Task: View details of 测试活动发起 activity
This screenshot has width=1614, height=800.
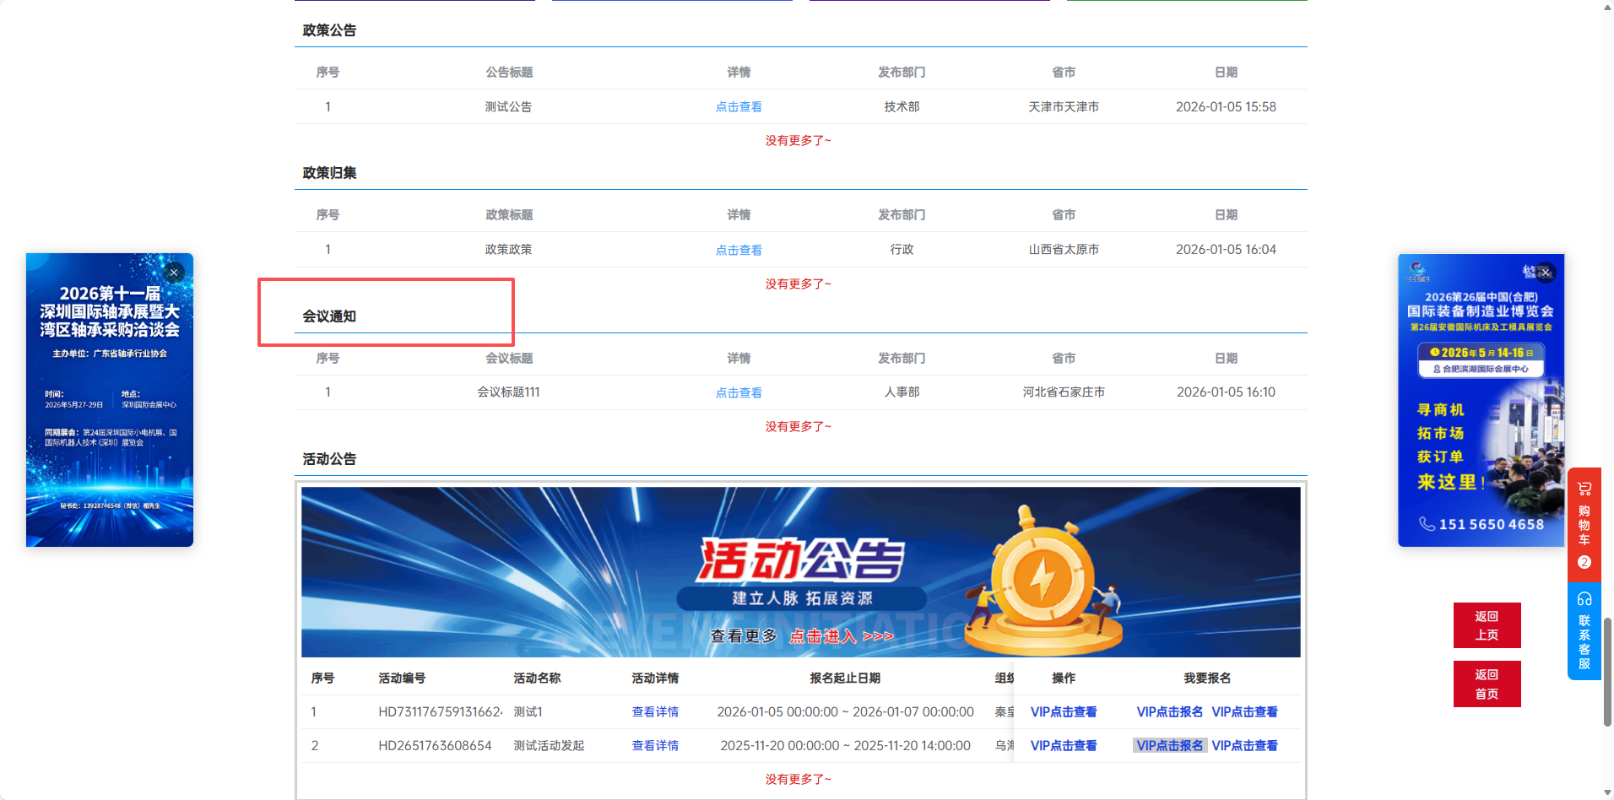Action: [655, 746]
